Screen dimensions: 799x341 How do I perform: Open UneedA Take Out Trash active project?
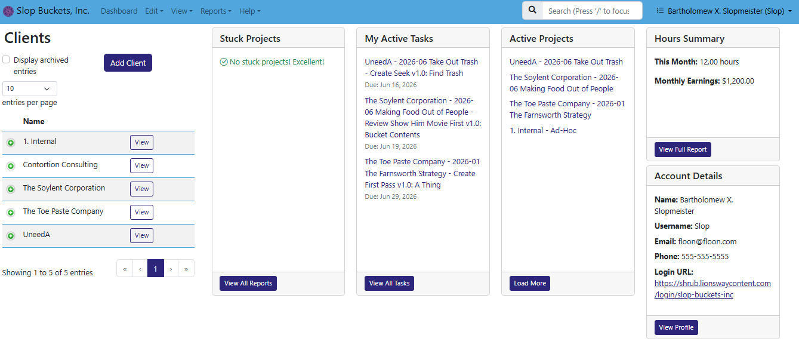(x=566, y=62)
